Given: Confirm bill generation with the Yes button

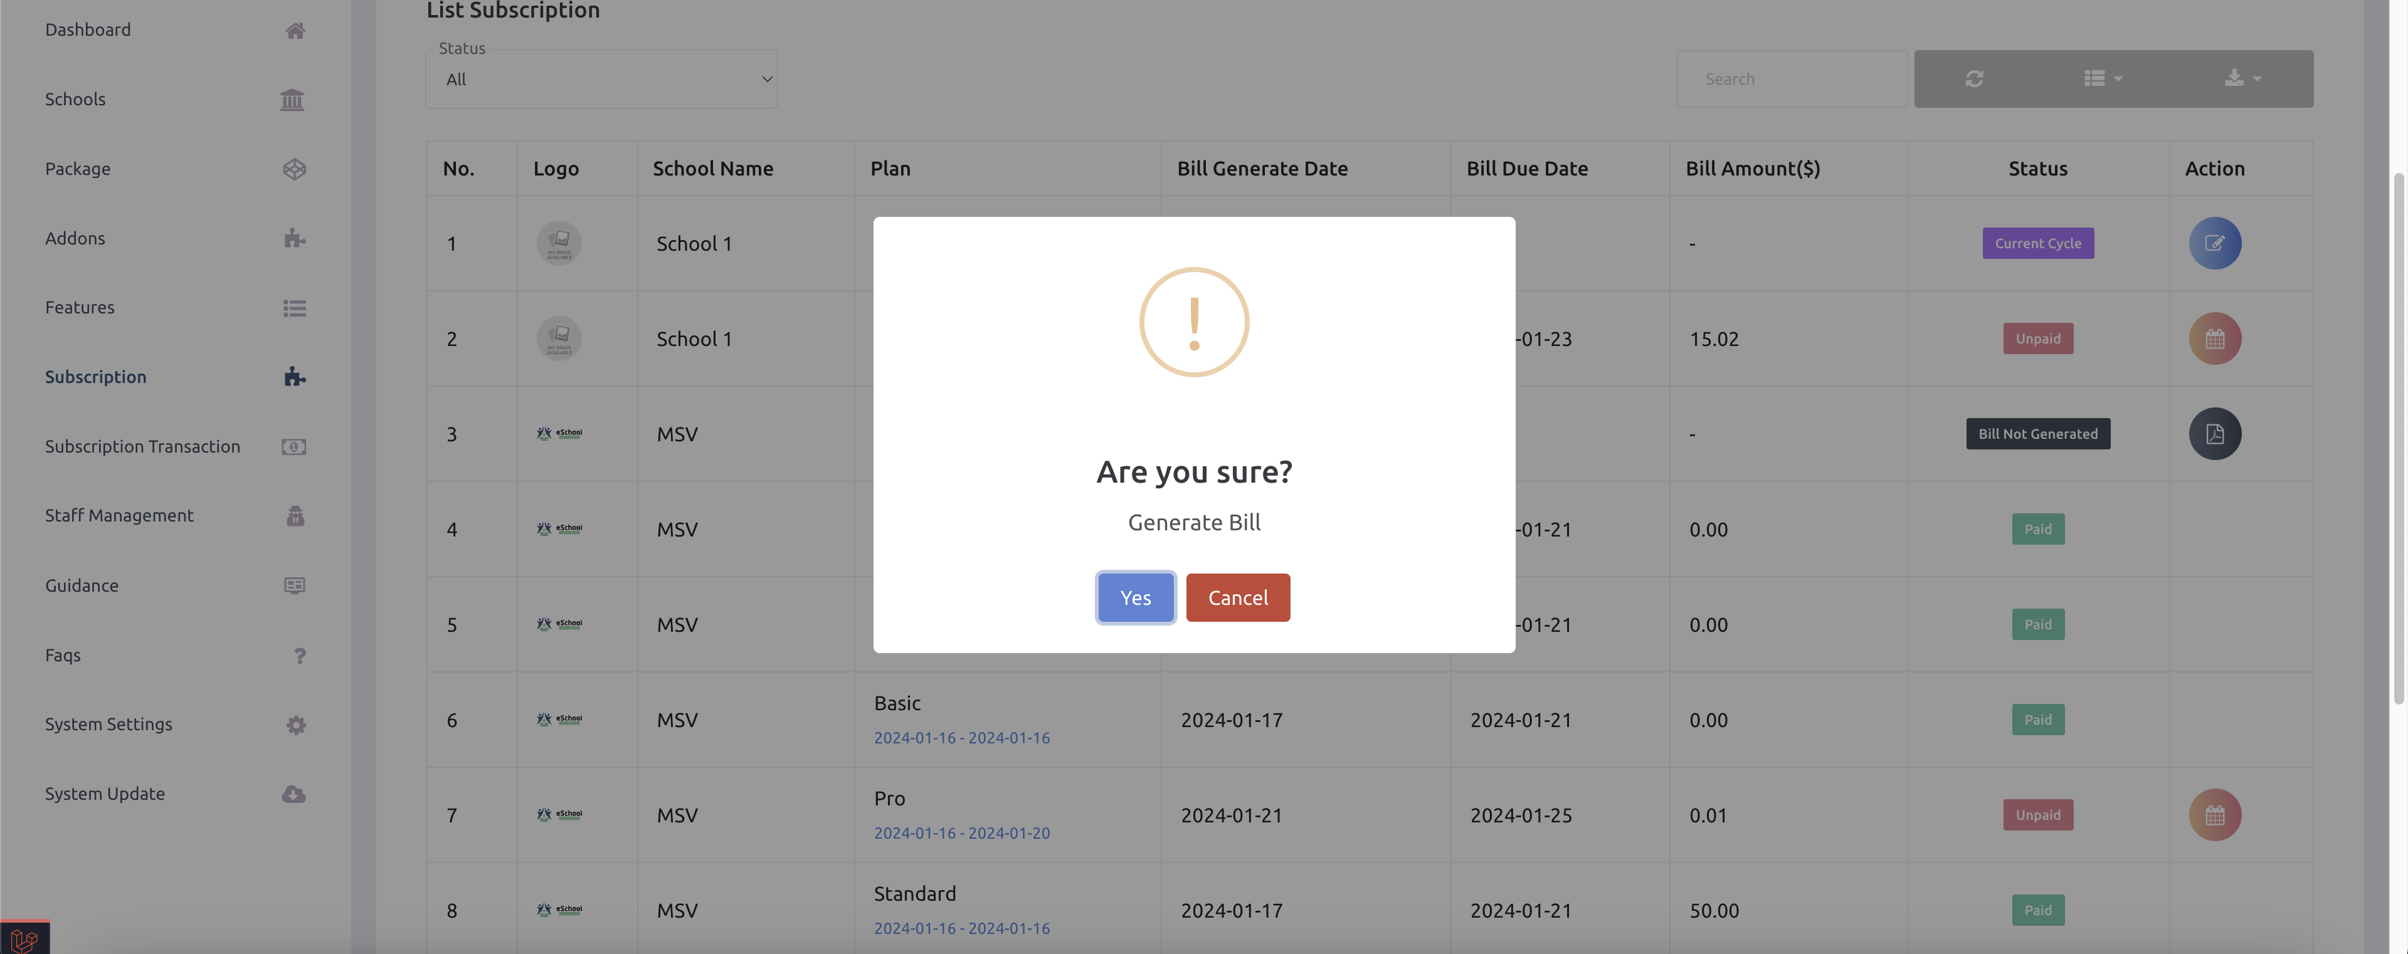Looking at the screenshot, I should pyautogui.click(x=1135, y=597).
